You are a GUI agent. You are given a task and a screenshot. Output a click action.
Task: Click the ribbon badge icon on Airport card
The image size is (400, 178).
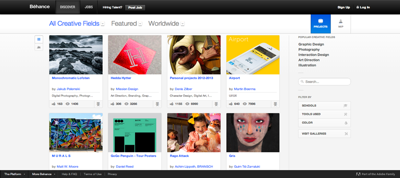(x=275, y=104)
